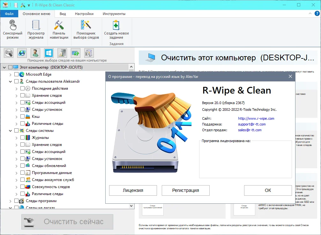This screenshot has height=235, width=321.
Task: Click tree scrollbar down arrow
Action: point(131,206)
